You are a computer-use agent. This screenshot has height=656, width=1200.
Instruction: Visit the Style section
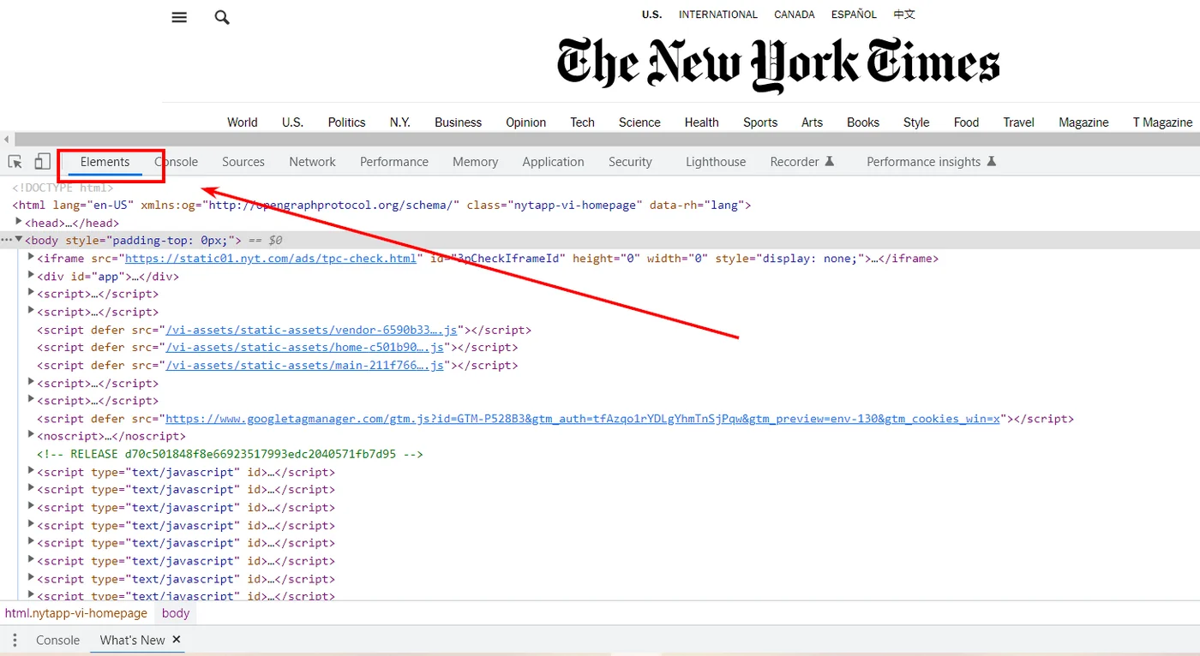point(916,122)
